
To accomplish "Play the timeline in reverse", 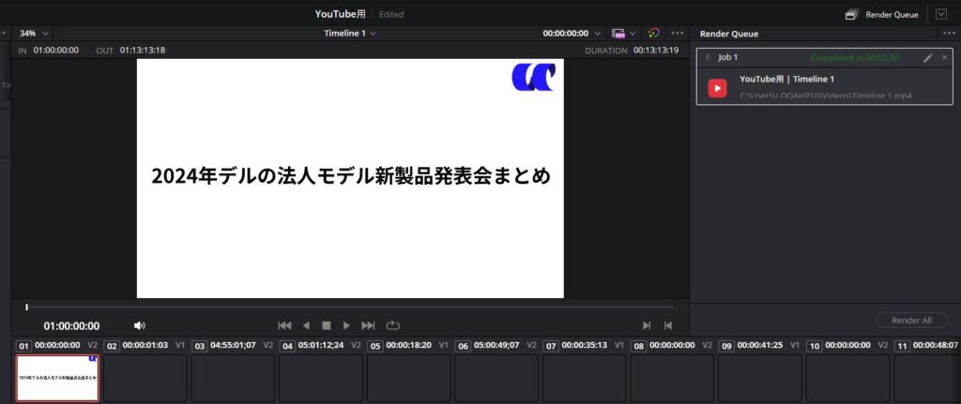I will [x=306, y=325].
